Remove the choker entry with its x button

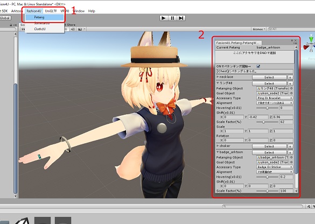click(x=290, y=146)
